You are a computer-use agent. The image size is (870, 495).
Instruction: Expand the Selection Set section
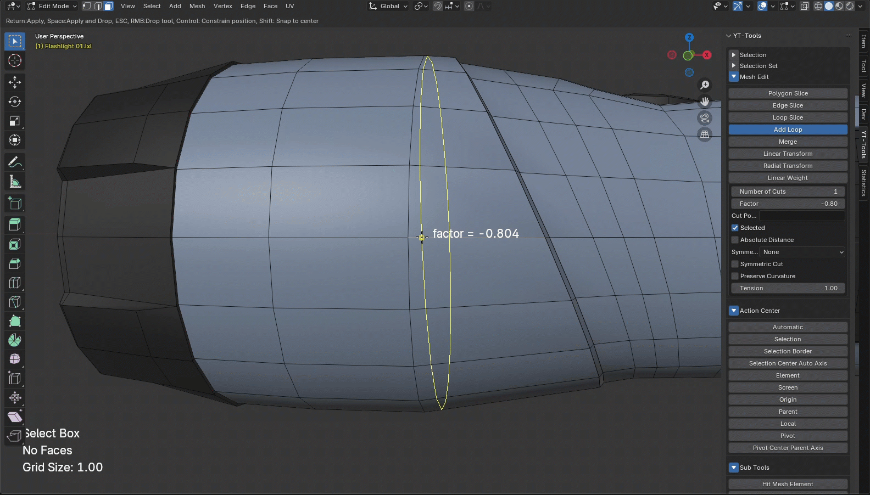pos(734,66)
